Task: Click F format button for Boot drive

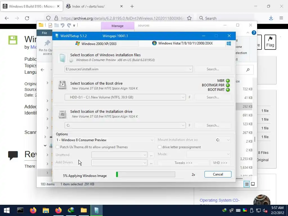Action: click(x=190, y=97)
